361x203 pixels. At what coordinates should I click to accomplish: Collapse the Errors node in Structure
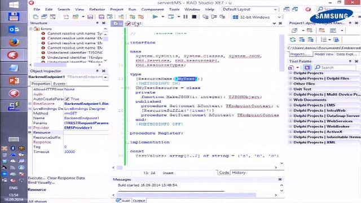coord(30,29)
